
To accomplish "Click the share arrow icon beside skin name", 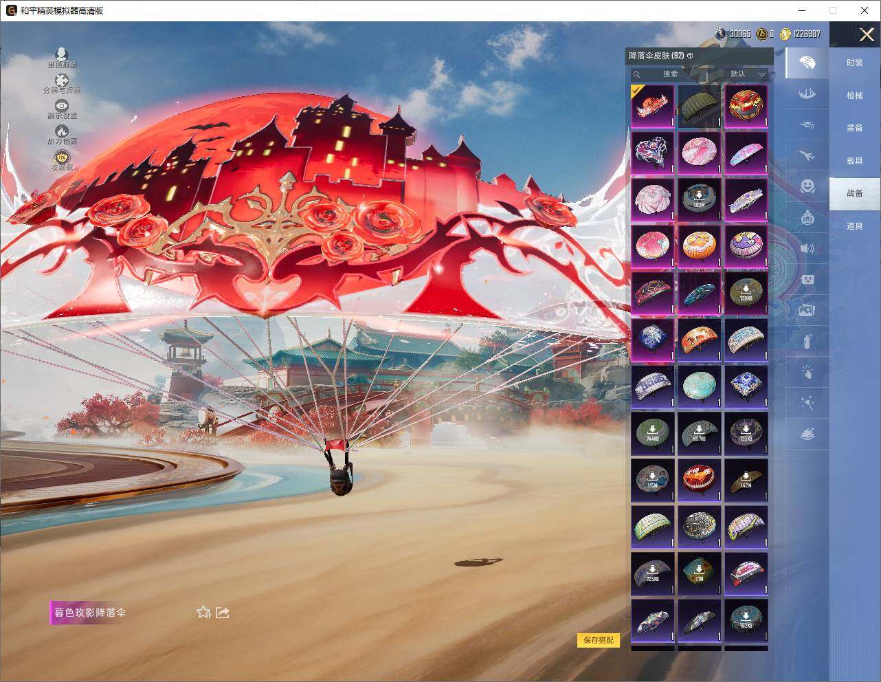I will pyautogui.click(x=222, y=612).
